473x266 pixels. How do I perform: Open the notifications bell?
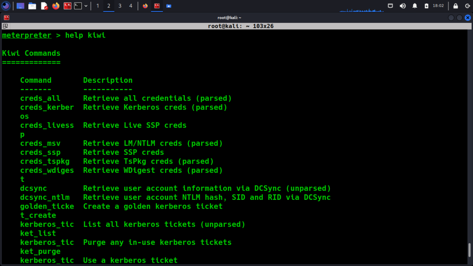coord(415,6)
